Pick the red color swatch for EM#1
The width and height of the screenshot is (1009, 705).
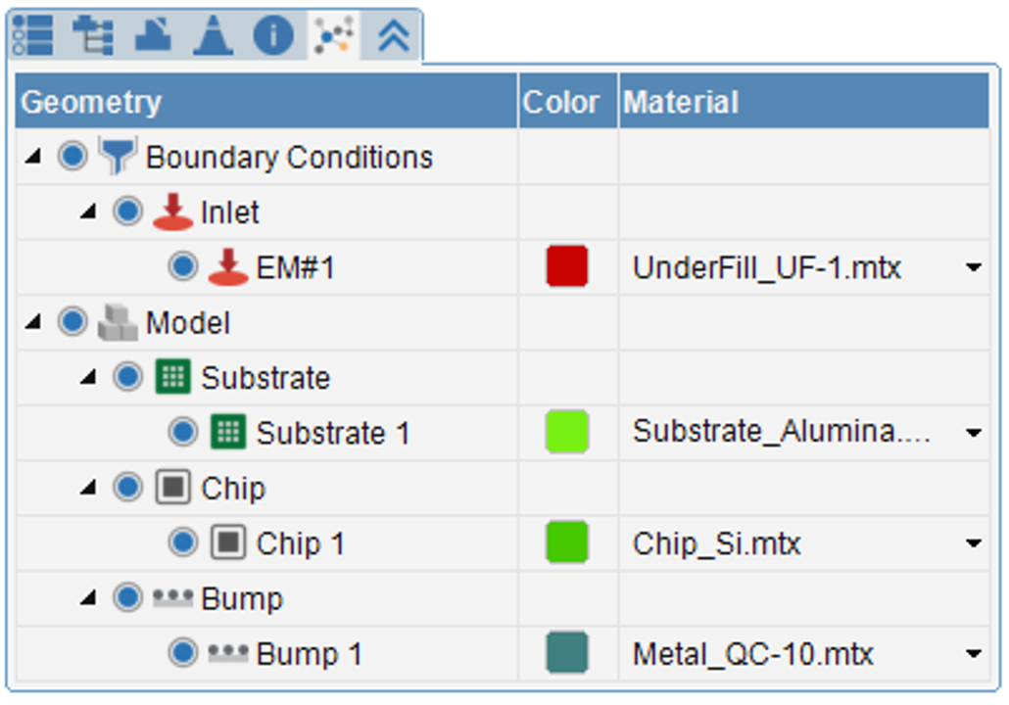567,266
